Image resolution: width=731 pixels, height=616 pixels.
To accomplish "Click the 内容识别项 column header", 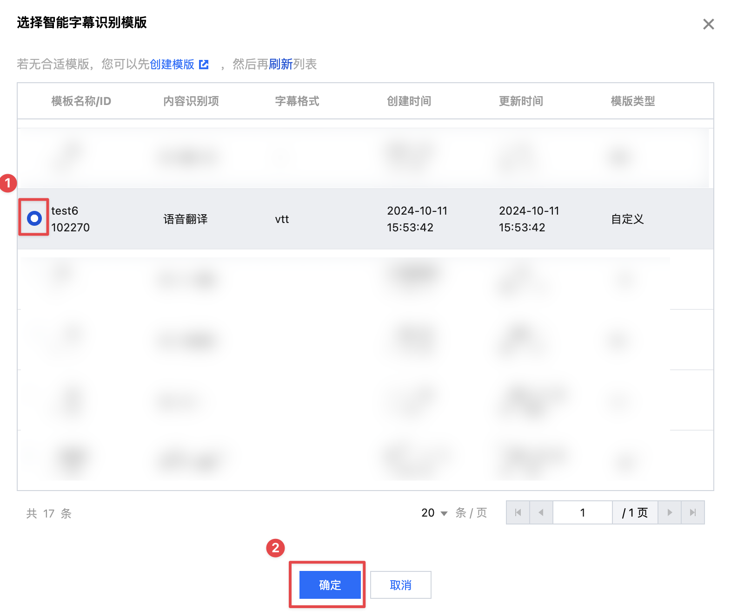I will click(x=191, y=101).
